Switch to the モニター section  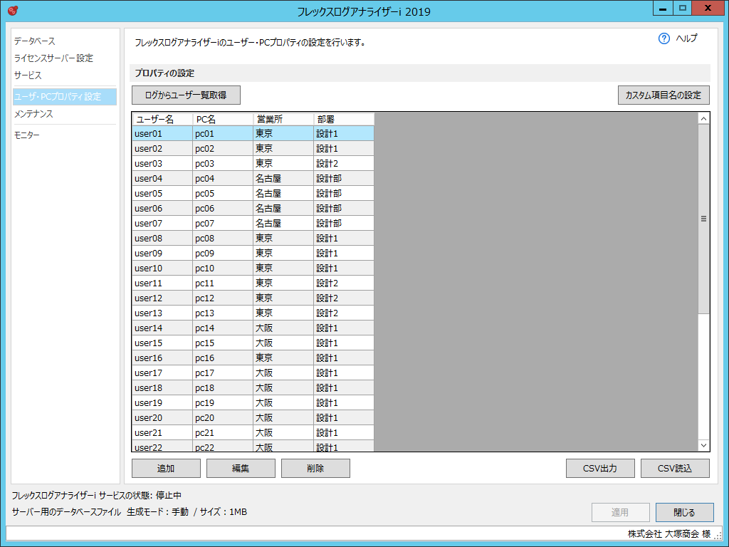point(26,135)
